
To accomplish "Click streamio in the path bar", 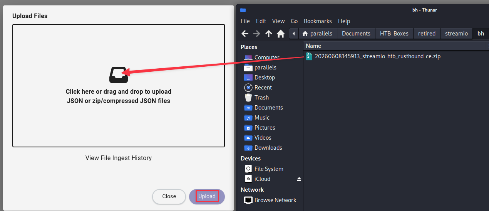I will [457, 34].
